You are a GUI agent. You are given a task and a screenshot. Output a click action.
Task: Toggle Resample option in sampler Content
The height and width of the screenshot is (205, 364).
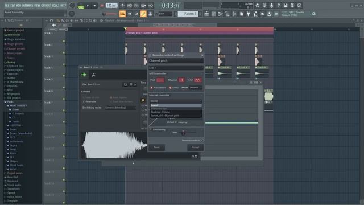(x=89, y=101)
